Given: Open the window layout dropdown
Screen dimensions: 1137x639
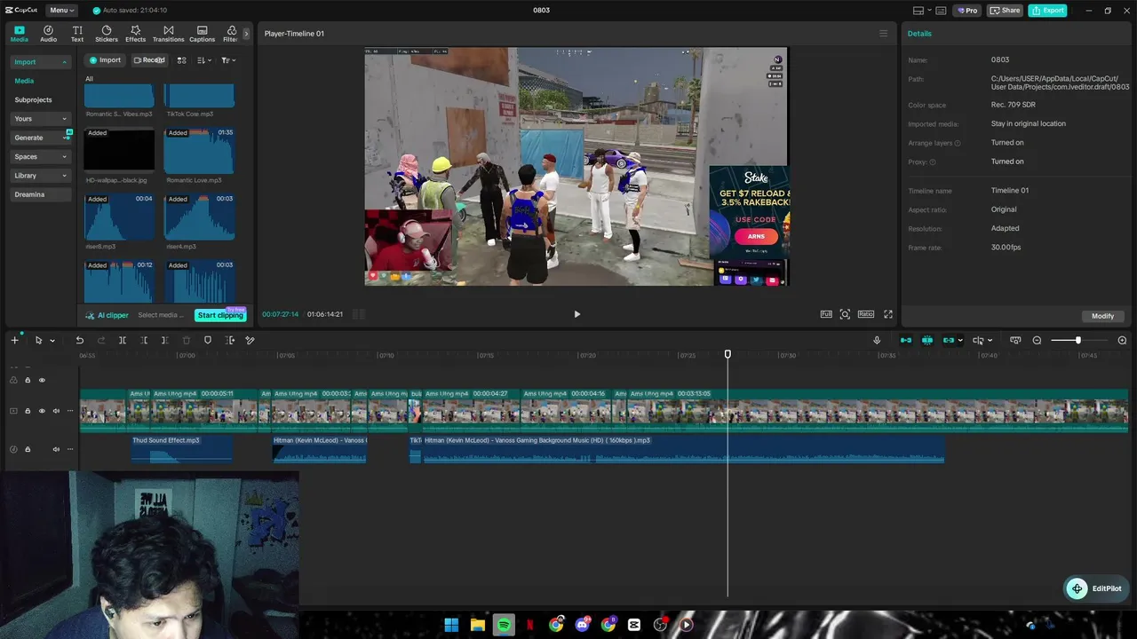Looking at the screenshot, I should click(x=923, y=11).
